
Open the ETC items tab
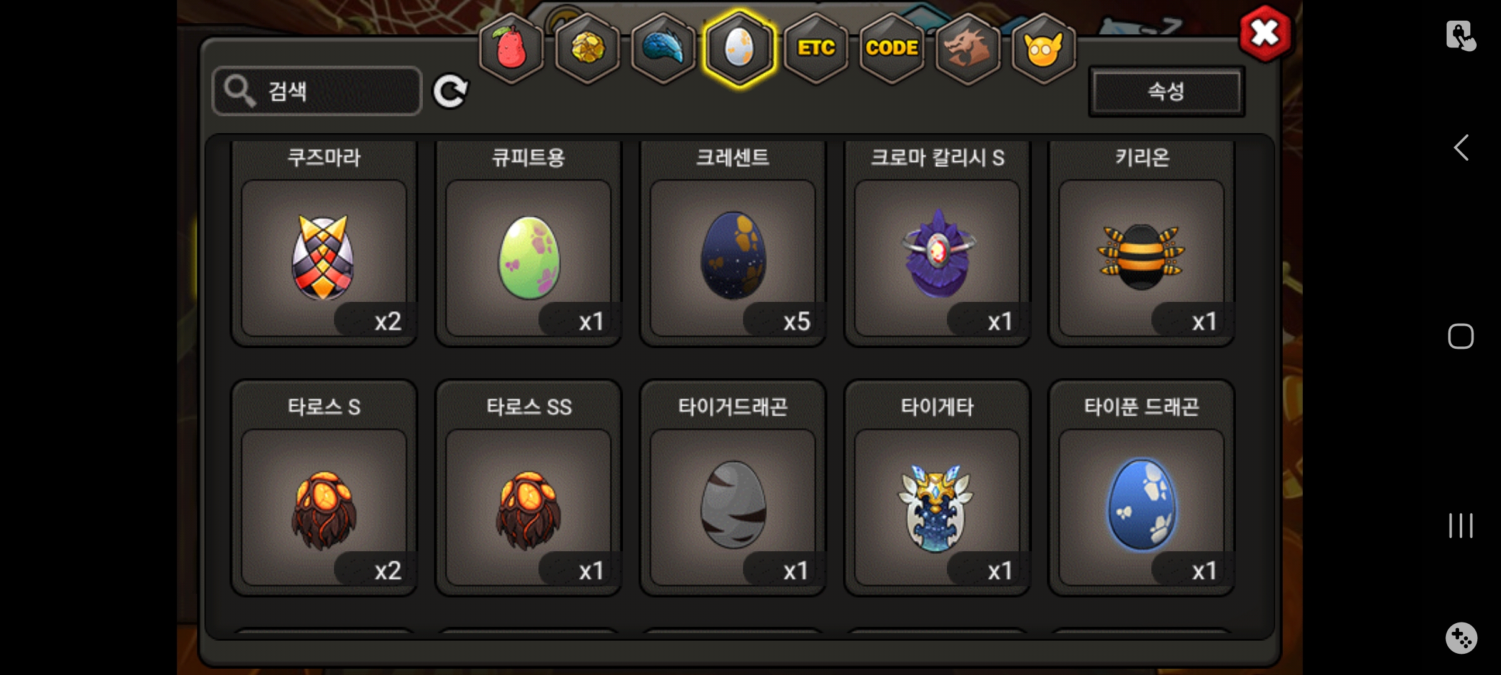(x=816, y=49)
